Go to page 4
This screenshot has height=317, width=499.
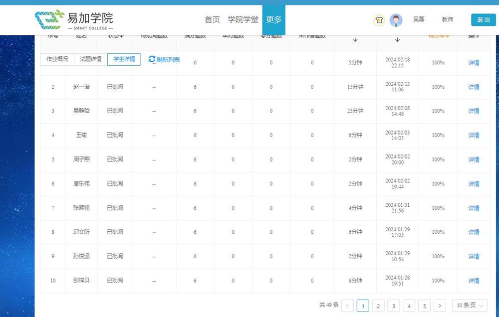coord(409,306)
